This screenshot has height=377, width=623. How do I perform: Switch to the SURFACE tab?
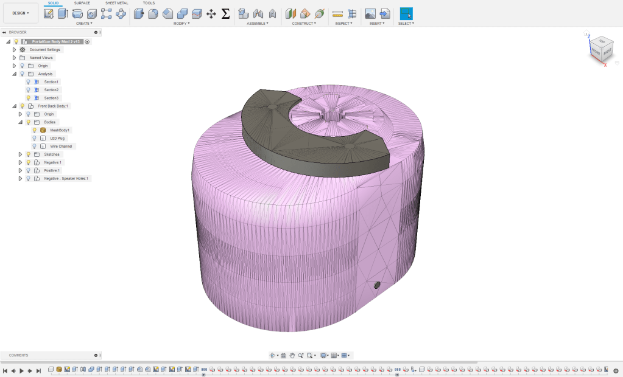click(x=82, y=3)
